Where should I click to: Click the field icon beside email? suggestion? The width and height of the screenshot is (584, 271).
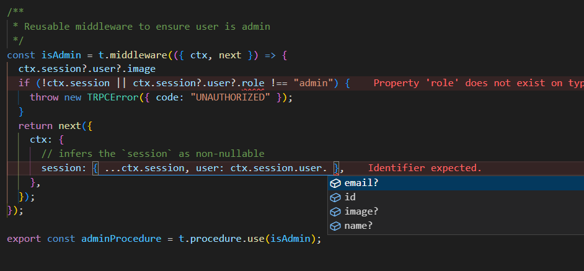[x=335, y=183]
